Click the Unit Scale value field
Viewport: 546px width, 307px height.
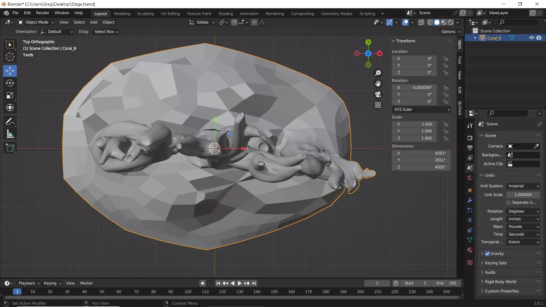[x=523, y=195]
